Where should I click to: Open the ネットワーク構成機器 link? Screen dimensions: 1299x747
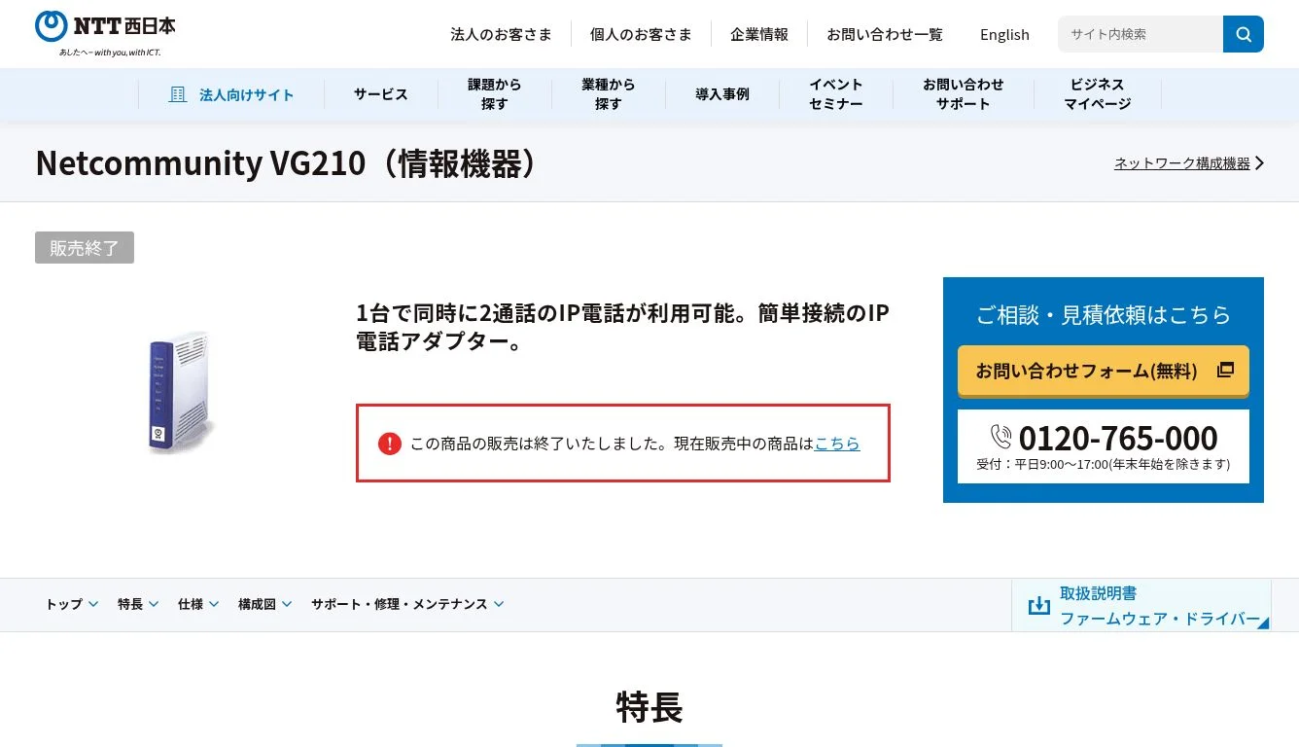pos(1182,163)
